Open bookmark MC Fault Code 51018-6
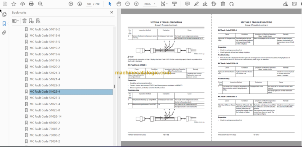The image size is (302, 147). coord(45,36)
